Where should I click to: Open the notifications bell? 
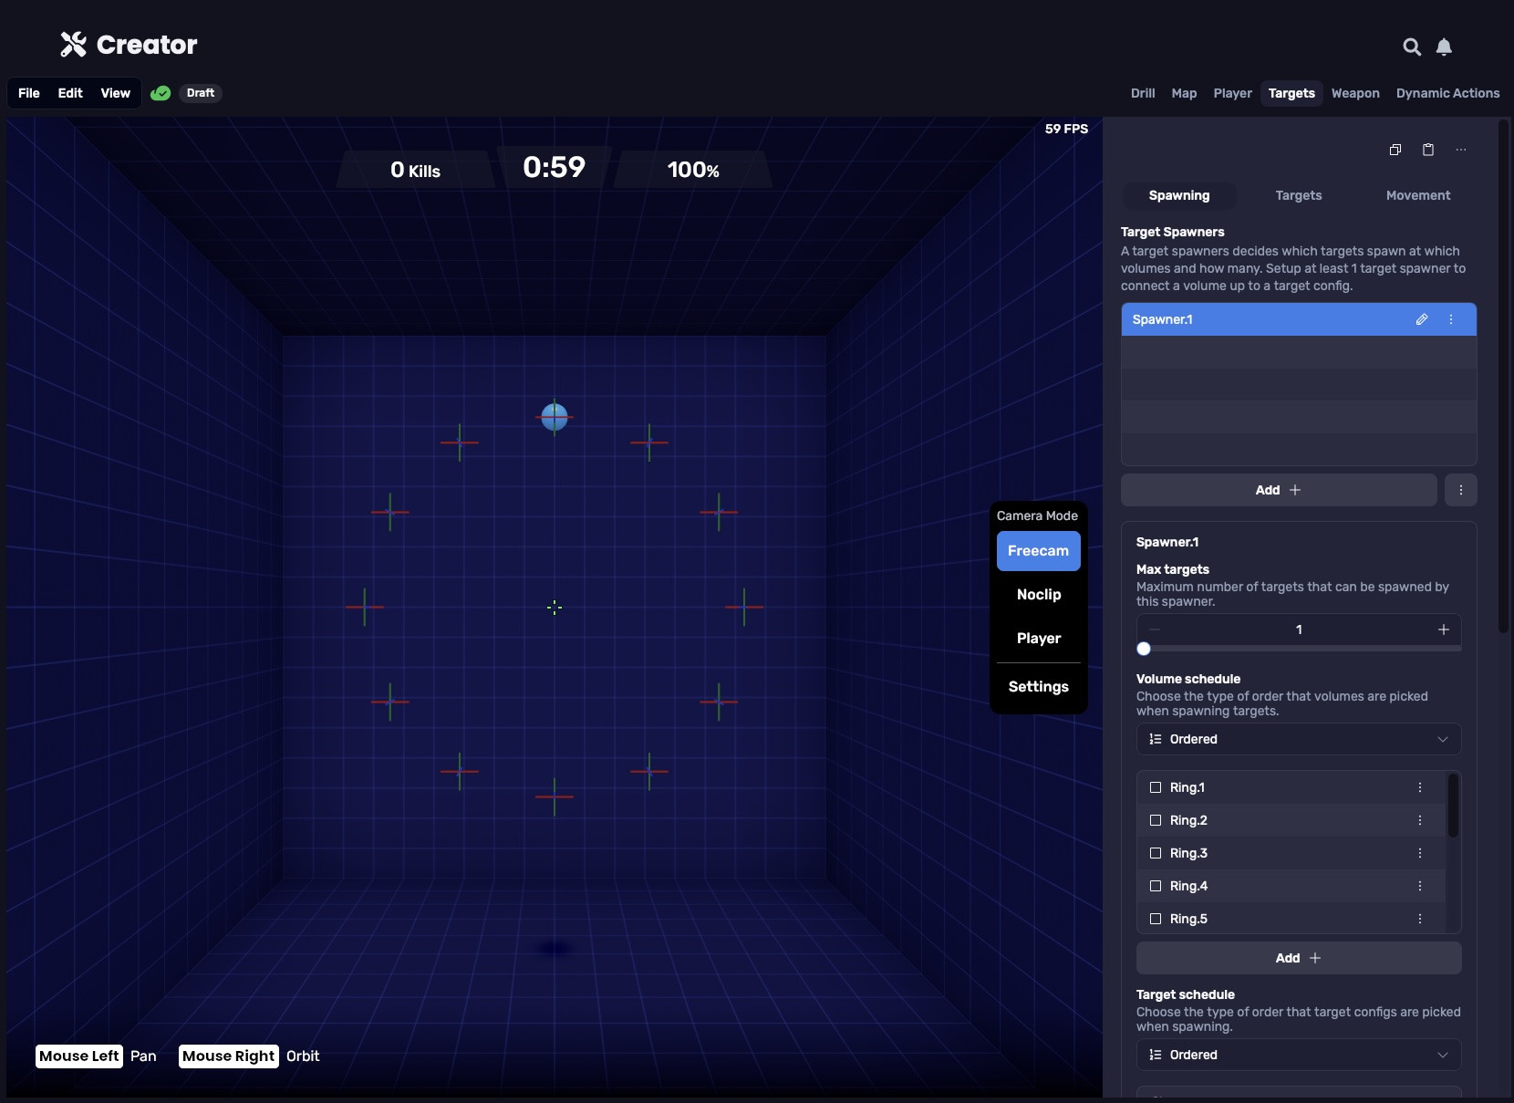click(x=1444, y=47)
